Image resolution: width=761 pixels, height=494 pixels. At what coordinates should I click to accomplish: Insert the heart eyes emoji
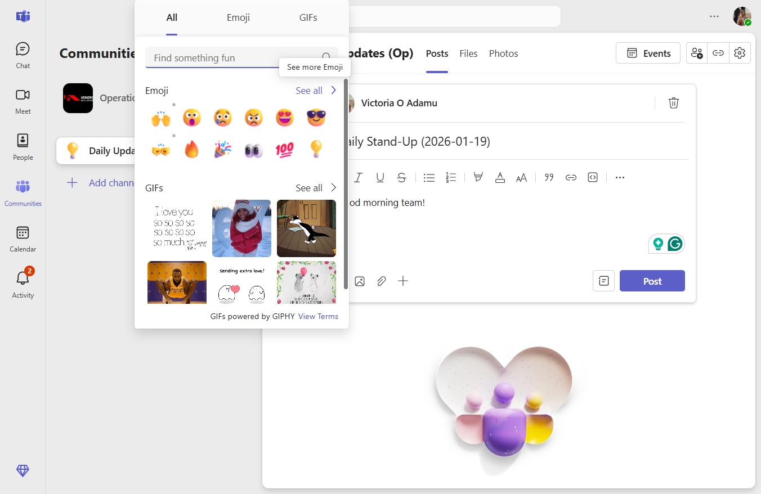[x=285, y=118]
